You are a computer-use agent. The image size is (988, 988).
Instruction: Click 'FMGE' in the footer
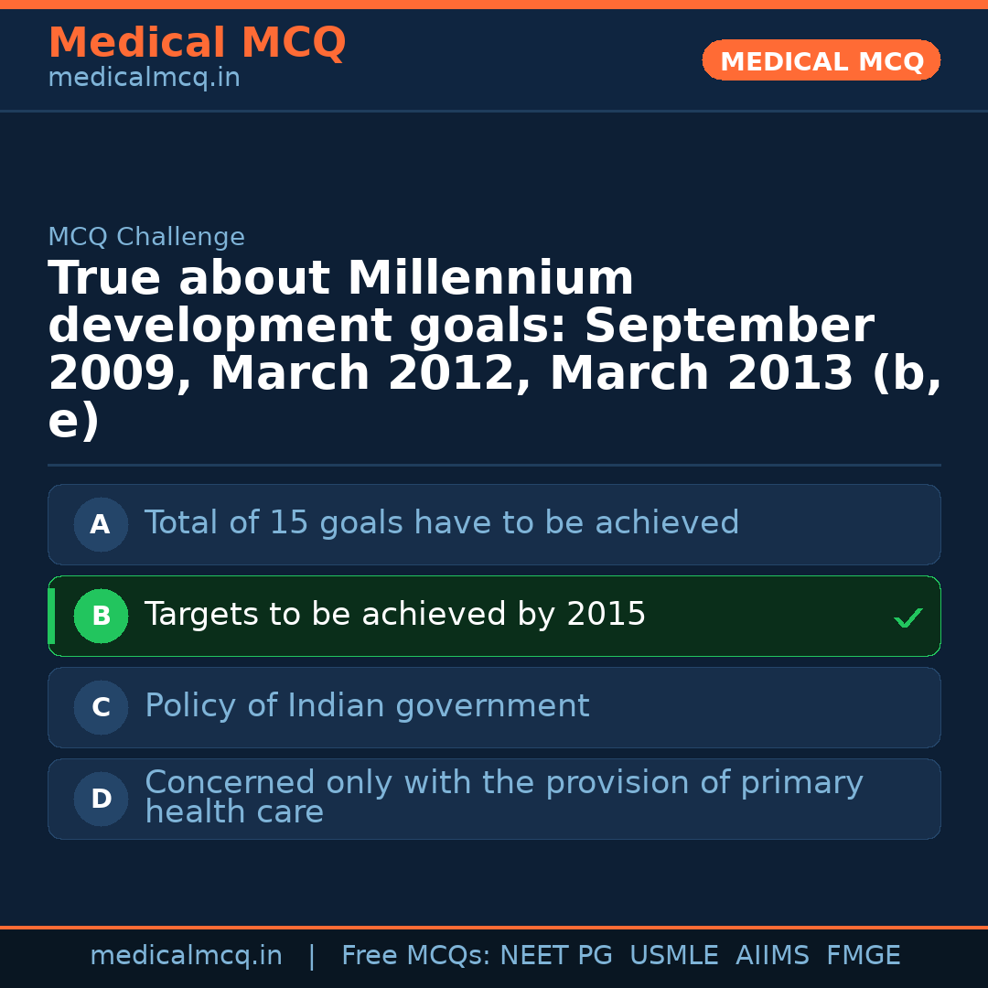864,956
